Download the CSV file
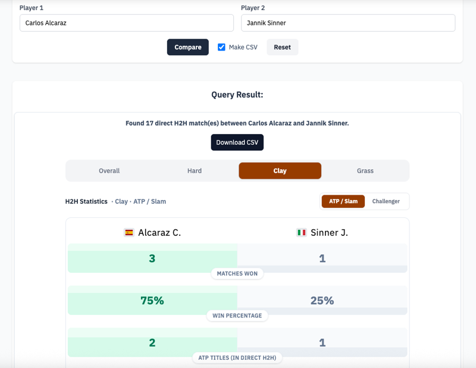Screen dimensions: 476x368 237,142
